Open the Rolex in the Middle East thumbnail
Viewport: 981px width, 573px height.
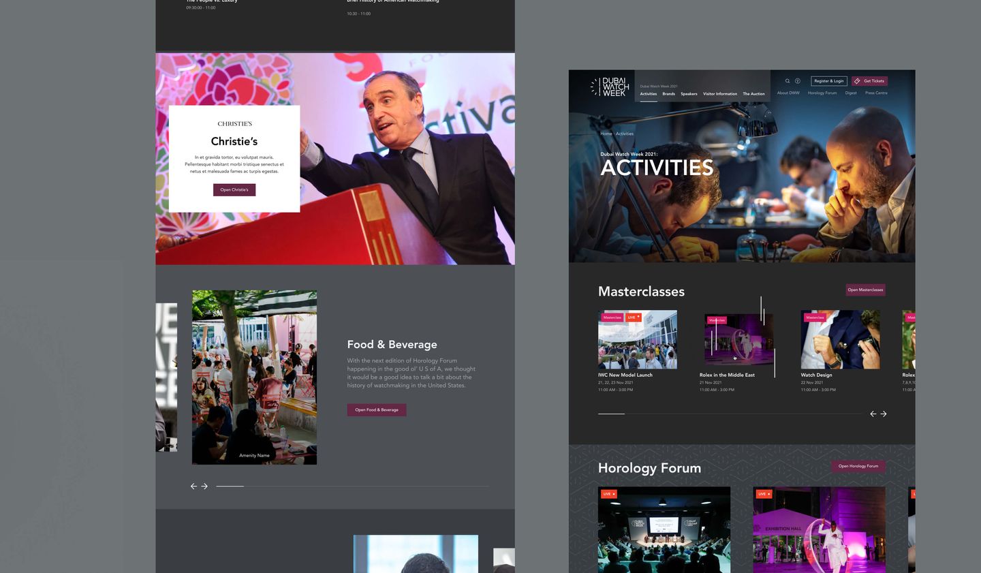tap(740, 339)
